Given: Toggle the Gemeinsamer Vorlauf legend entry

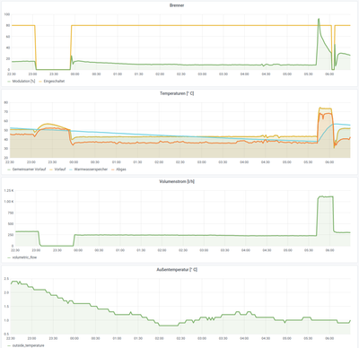Looking at the screenshot, I should [29, 170].
